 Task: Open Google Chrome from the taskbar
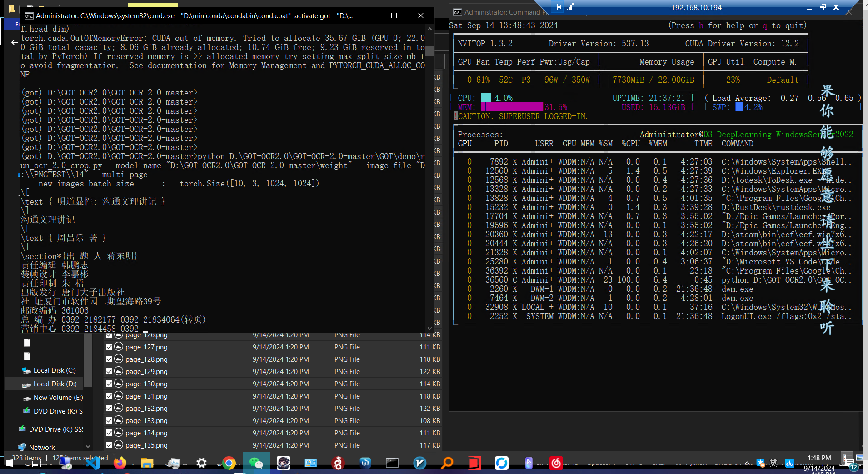(229, 463)
